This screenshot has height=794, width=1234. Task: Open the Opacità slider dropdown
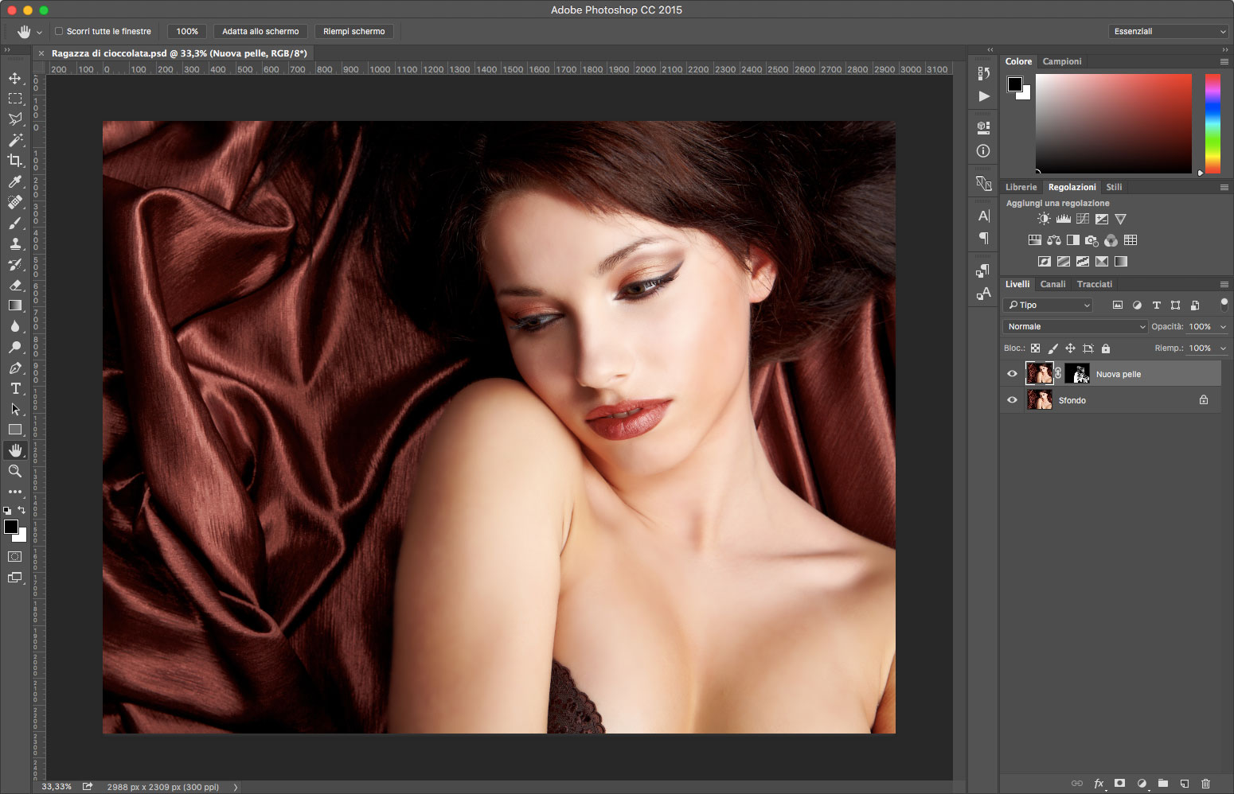(x=1224, y=327)
